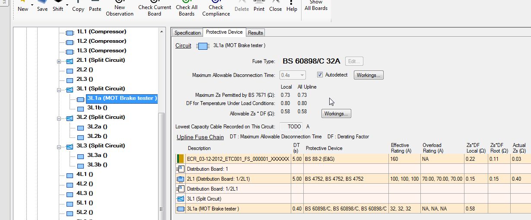531x220 pixels.
Task: Click 3L1a (MOT Brake tester) chain row
Action: 353,209
